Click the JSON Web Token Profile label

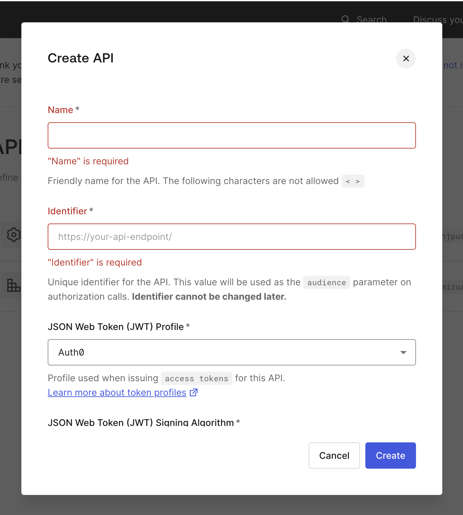coord(116,327)
